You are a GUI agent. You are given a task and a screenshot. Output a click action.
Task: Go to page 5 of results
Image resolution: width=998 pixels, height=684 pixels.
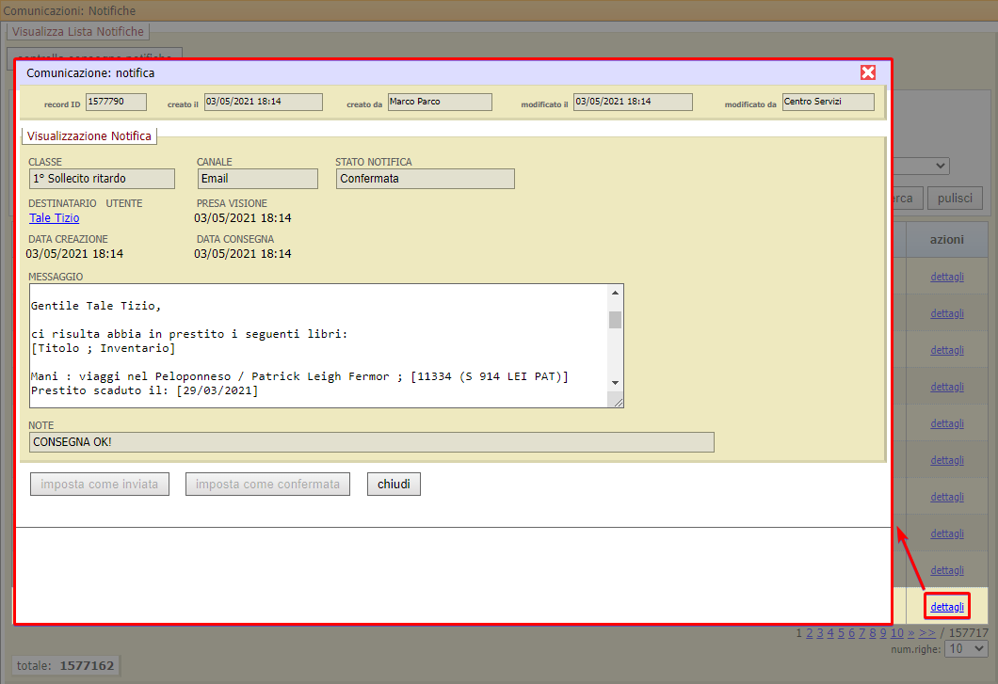(x=842, y=633)
